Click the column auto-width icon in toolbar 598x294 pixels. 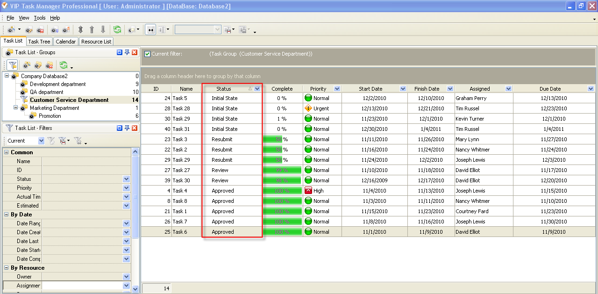(x=150, y=29)
